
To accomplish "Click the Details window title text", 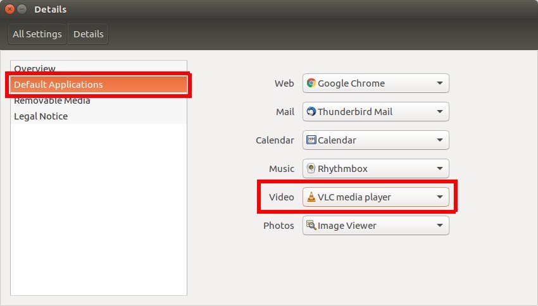I will [50, 9].
